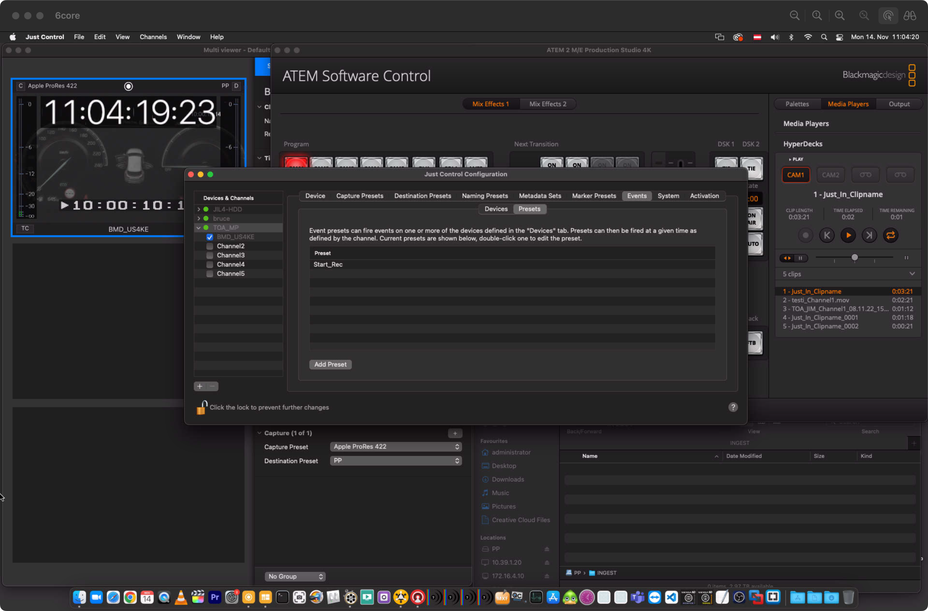Open Microsoft Teams from the Dock

pyautogui.click(x=637, y=597)
